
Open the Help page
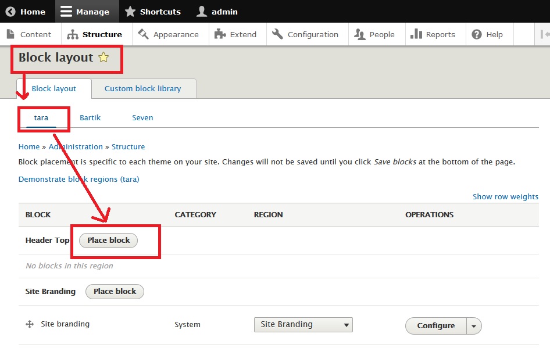488,34
